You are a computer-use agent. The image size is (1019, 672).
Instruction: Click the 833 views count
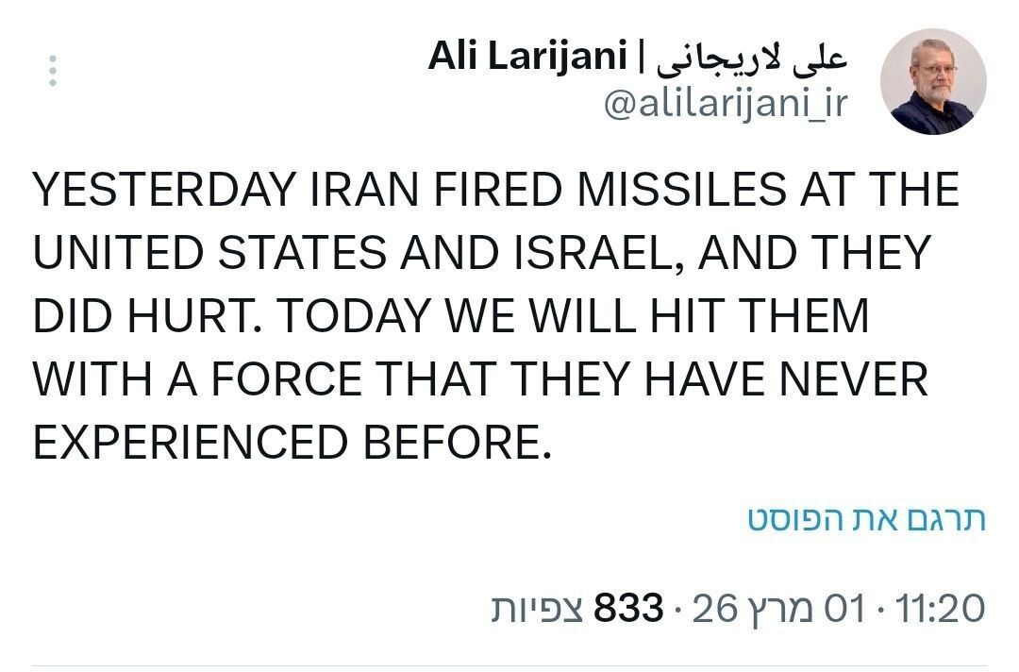[x=627, y=609]
